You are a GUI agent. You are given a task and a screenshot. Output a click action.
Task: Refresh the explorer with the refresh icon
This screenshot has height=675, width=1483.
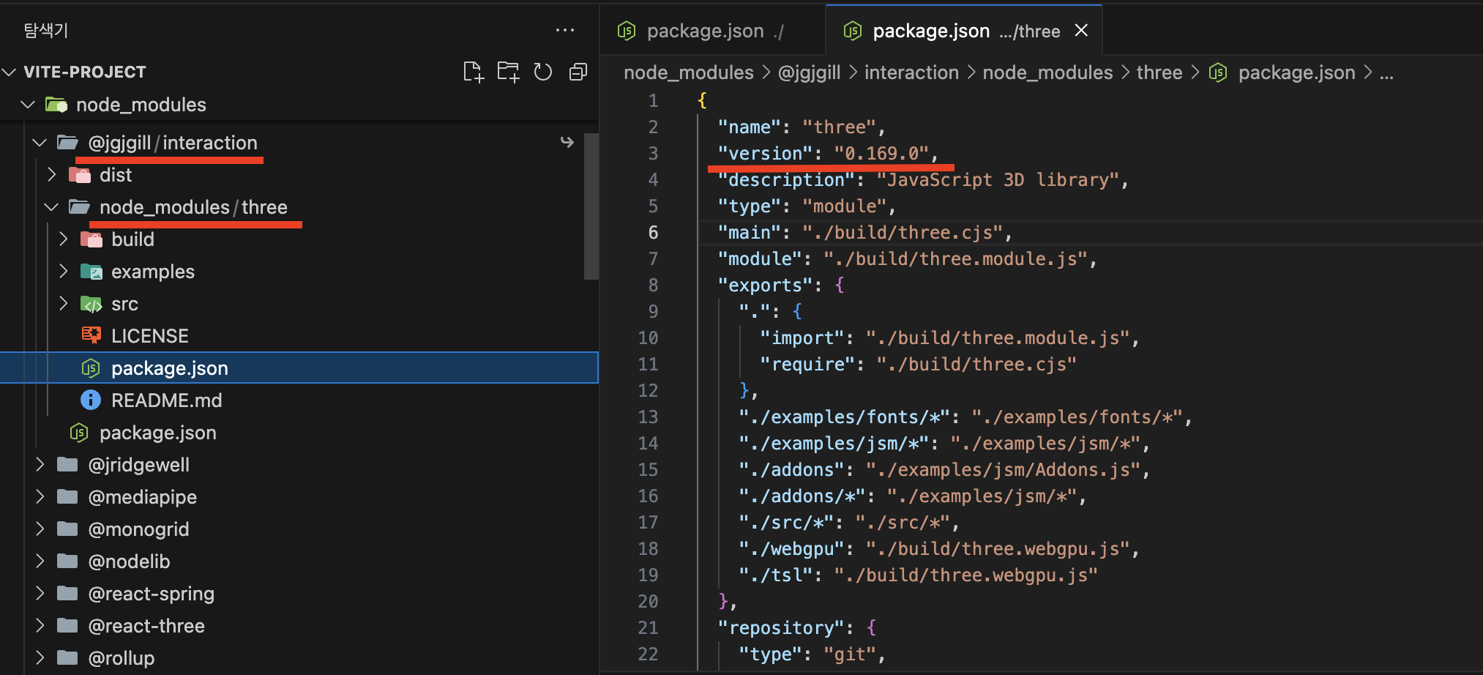click(x=543, y=72)
